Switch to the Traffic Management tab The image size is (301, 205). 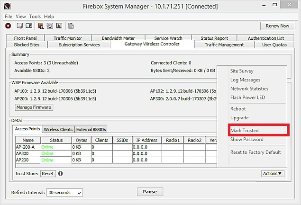[224, 45]
